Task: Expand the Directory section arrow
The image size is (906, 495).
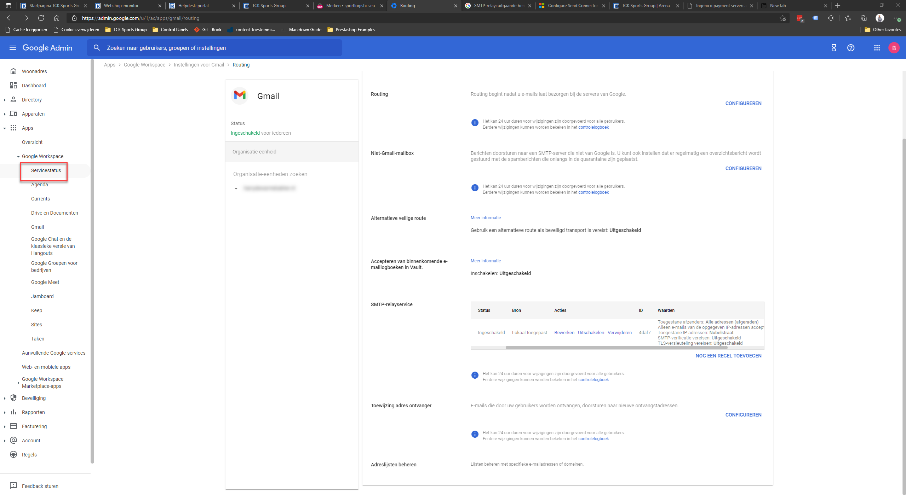Action: coord(4,100)
